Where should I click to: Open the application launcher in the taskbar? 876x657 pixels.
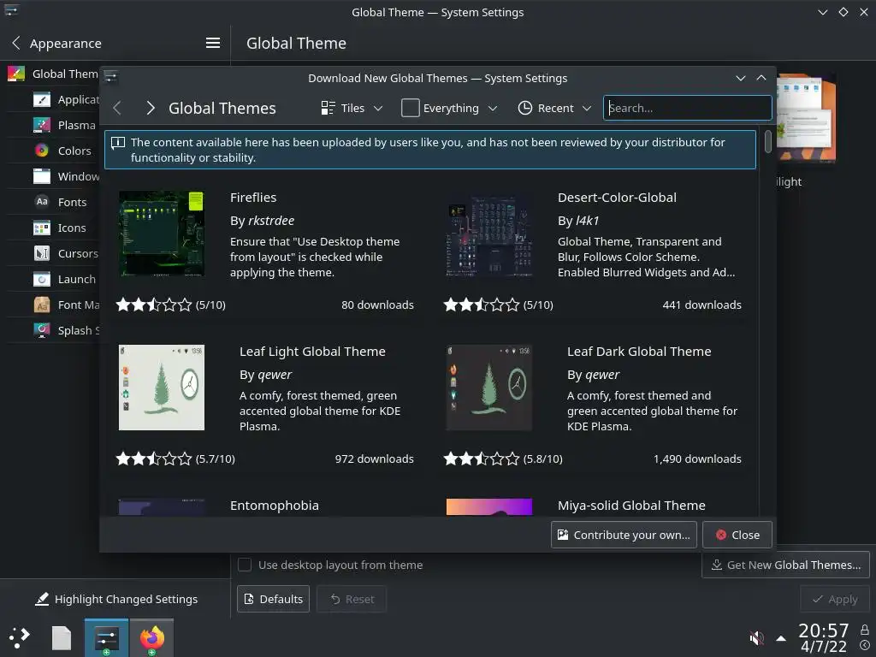[x=20, y=637]
